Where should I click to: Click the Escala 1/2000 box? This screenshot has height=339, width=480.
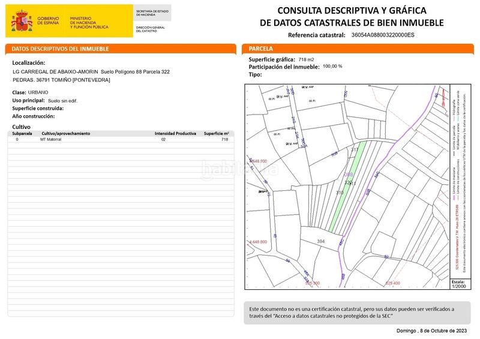tap(459, 284)
